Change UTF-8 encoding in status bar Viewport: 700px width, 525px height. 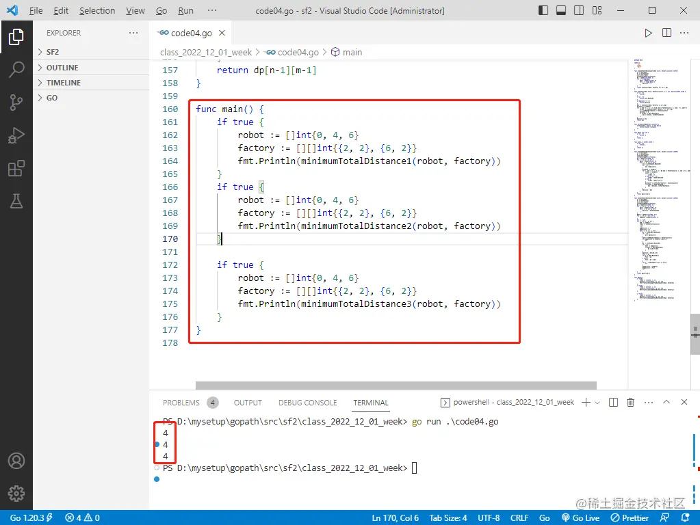pos(489,518)
